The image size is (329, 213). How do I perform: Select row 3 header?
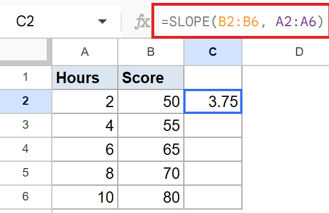coord(26,125)
